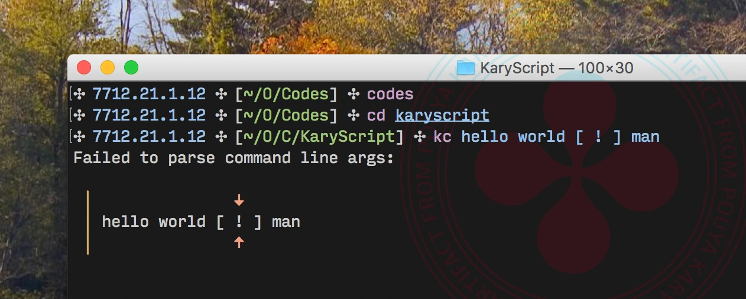Click the 'KaryScript — 100×30' window title
This screenshot has height=299, width=746.
coord(556,68)
